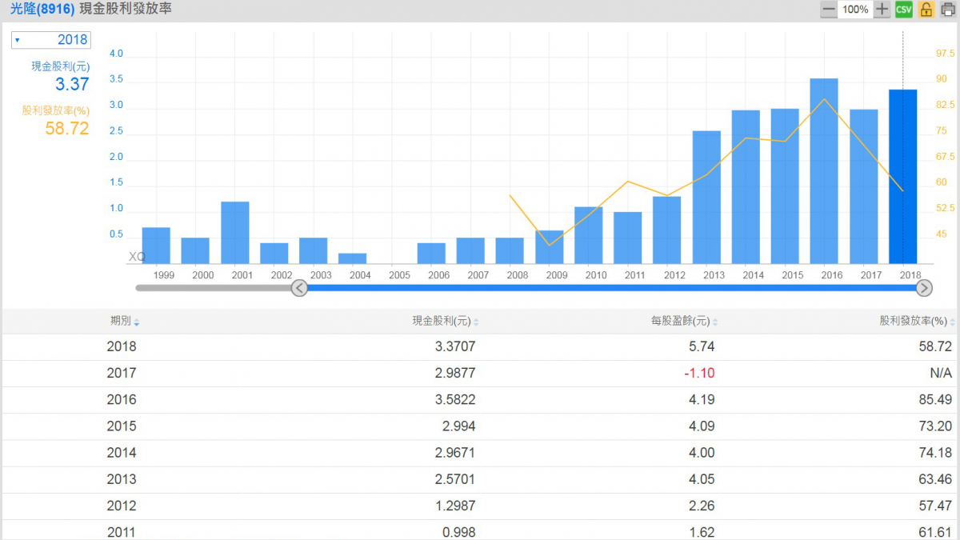Click the 2004 bar in chart

coord(353,258)
